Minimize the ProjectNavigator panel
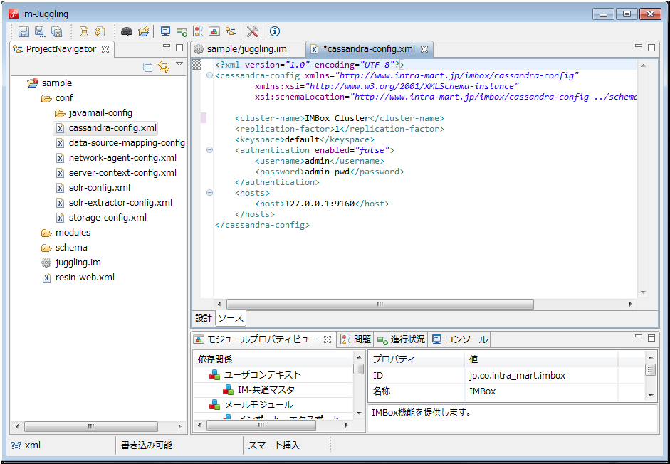 click(167, 46)
